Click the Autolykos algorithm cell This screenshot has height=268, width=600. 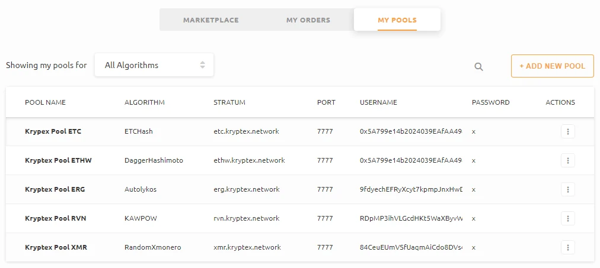pyautogui.click(x=141, y=189)
